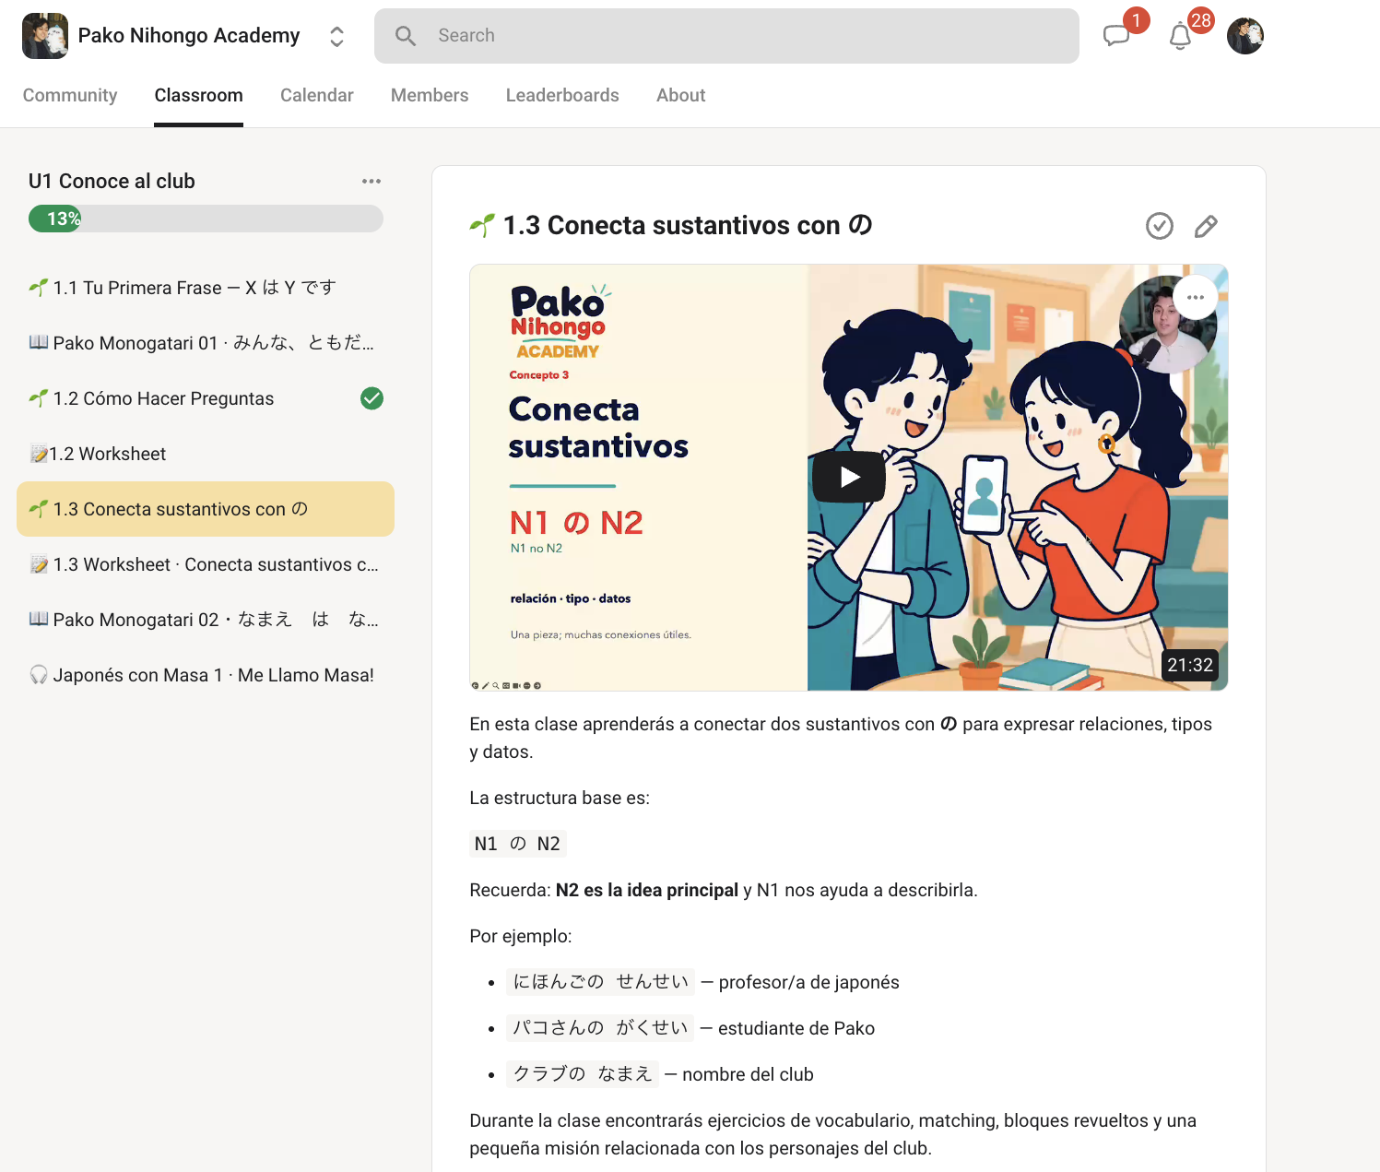This screenshot has width=1380, height=1172.
Task: Click the N1 の N2 code snippet
Action: 517,844
